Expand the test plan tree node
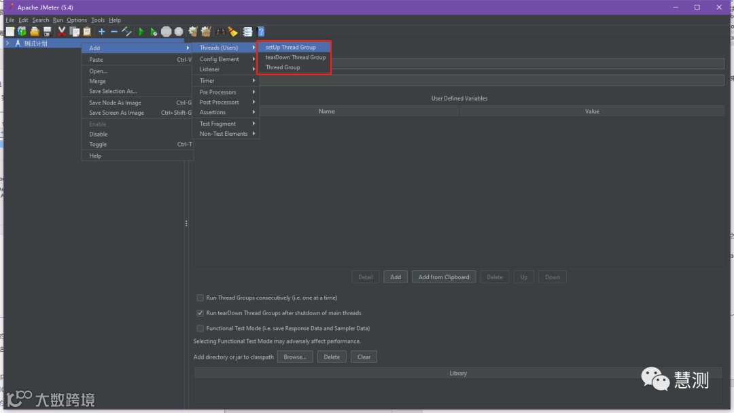 click(7, 43)
